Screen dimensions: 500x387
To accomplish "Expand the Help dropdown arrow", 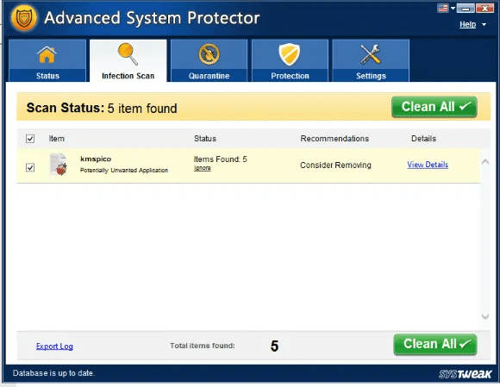I will pos(484,24).
